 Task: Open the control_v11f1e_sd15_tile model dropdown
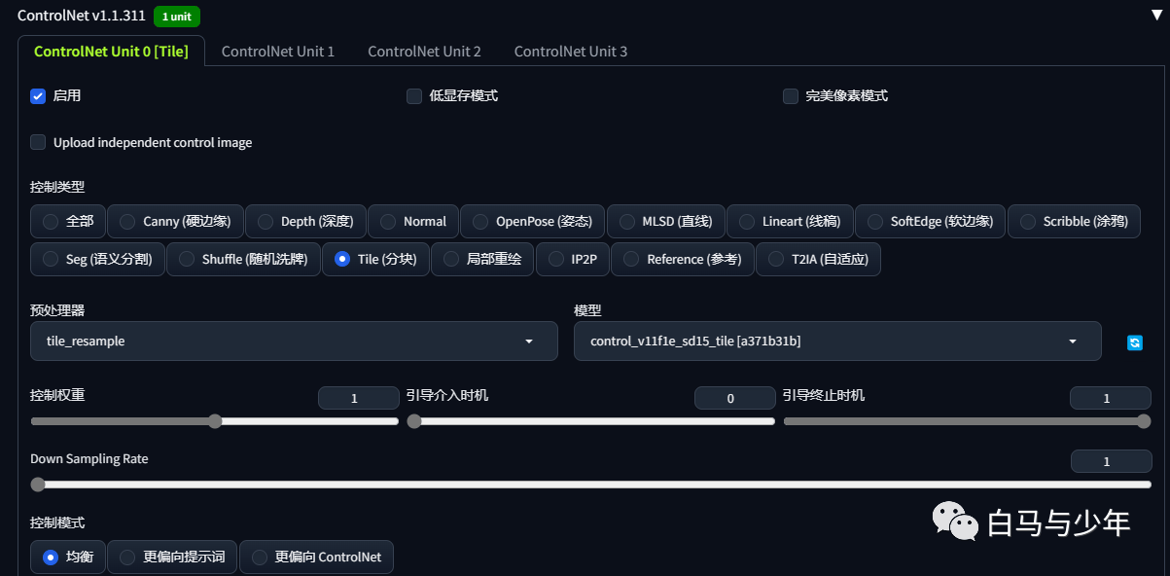[x=837, y=342]
